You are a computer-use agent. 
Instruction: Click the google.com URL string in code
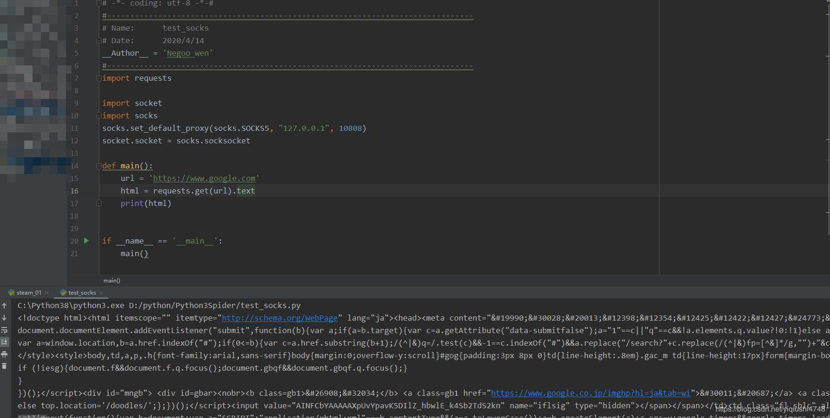click(x=204, y=179)
